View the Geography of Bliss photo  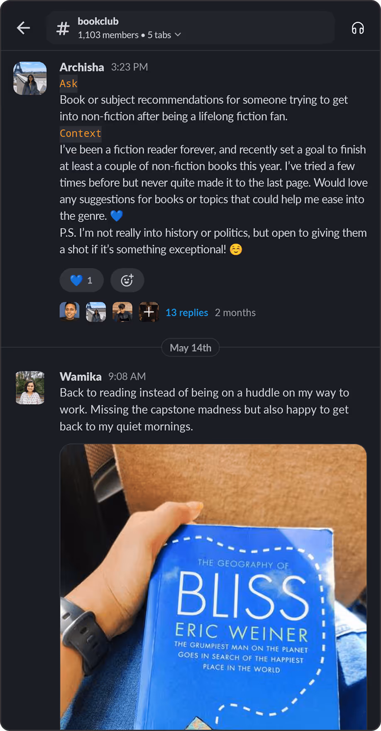(213, 586)
